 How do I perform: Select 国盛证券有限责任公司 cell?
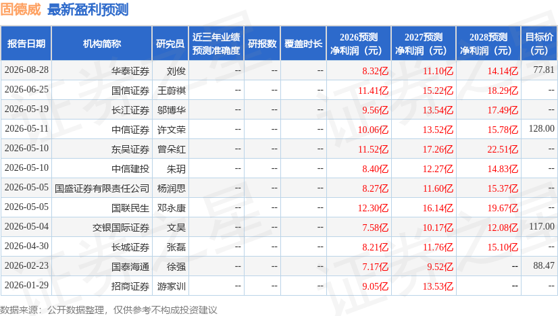point(102,188)
